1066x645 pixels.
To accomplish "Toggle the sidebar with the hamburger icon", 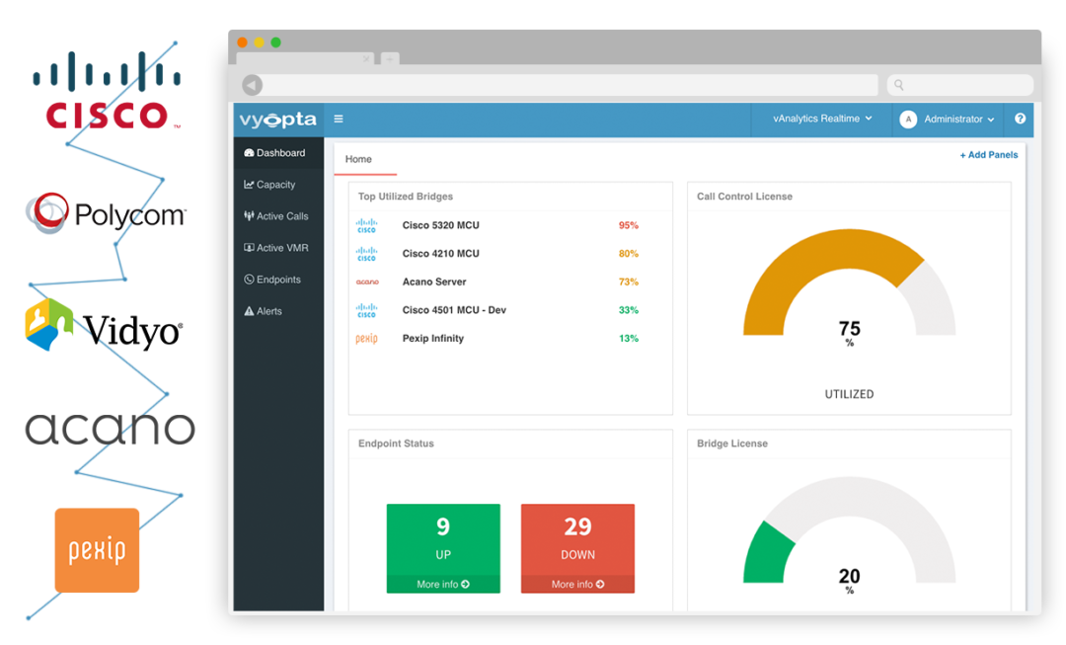I will 338,119.
